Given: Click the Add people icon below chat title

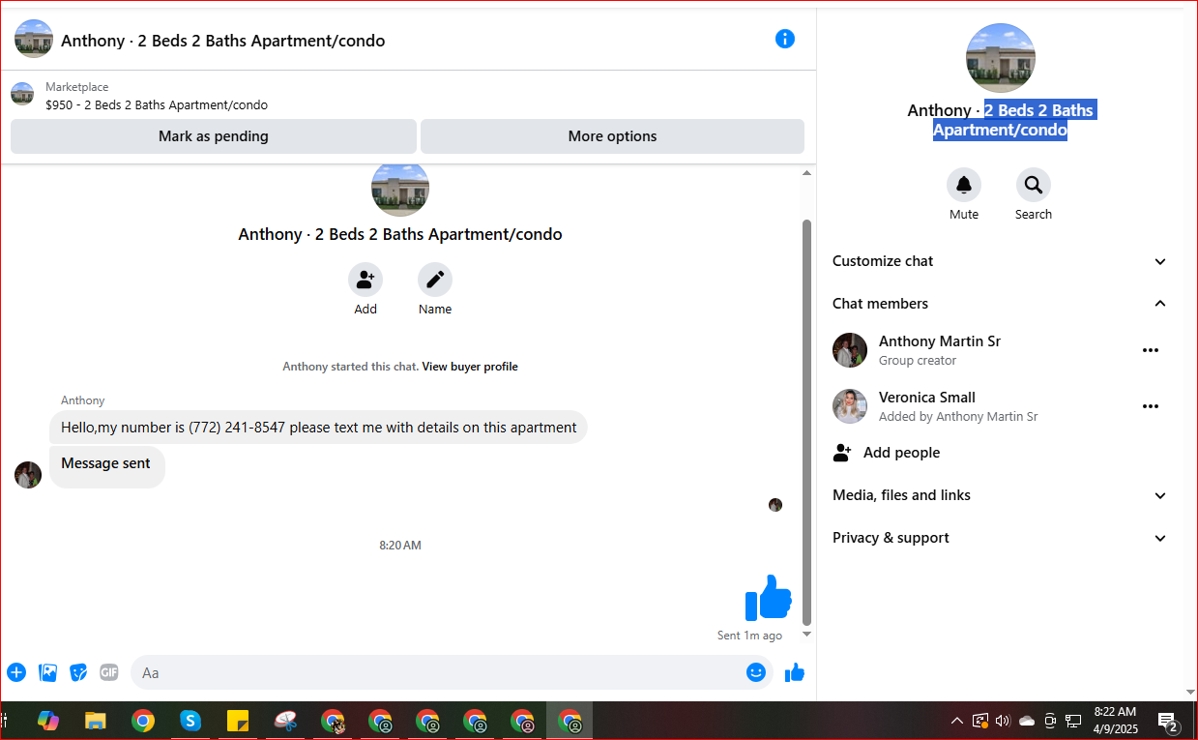Looking at the screenshot, I should 365,280.
